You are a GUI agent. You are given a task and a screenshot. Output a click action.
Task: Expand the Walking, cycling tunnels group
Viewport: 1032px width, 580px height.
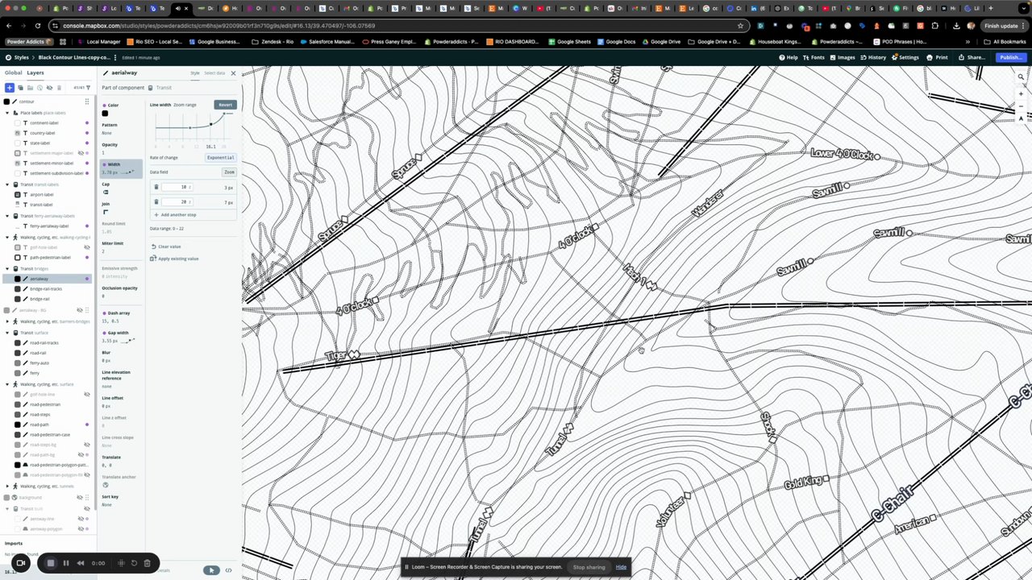coord(7,486)
